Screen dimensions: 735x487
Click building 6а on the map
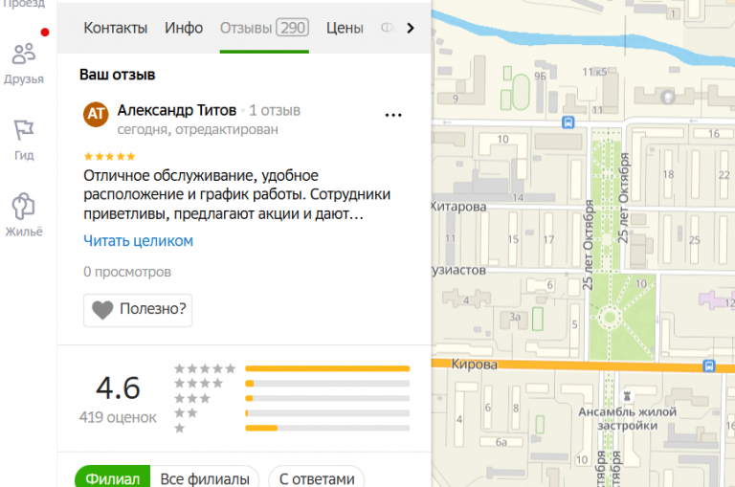[x=501, y=442]
